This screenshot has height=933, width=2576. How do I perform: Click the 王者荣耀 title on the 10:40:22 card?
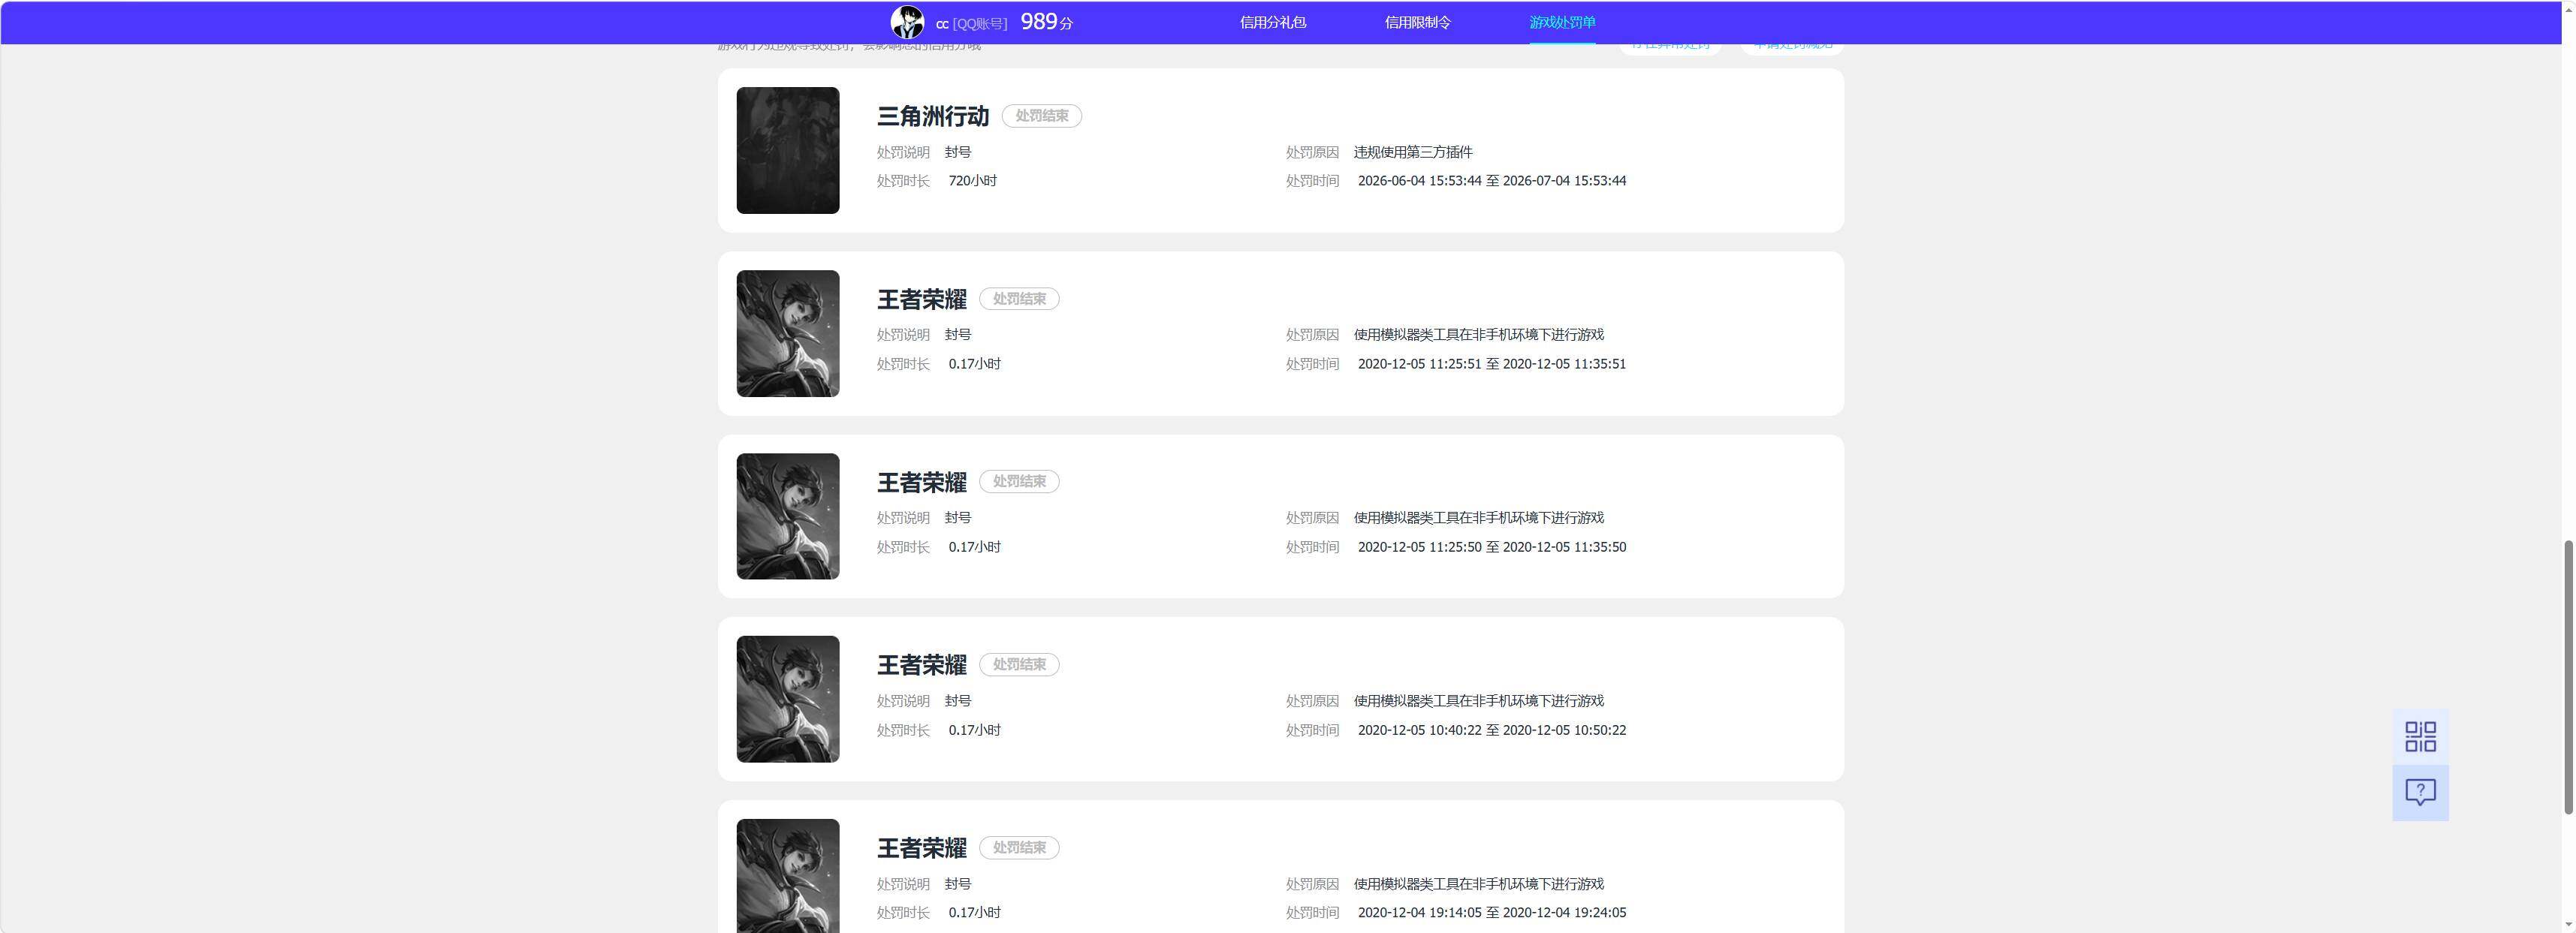pyautogui.click(x=922, y=664)
